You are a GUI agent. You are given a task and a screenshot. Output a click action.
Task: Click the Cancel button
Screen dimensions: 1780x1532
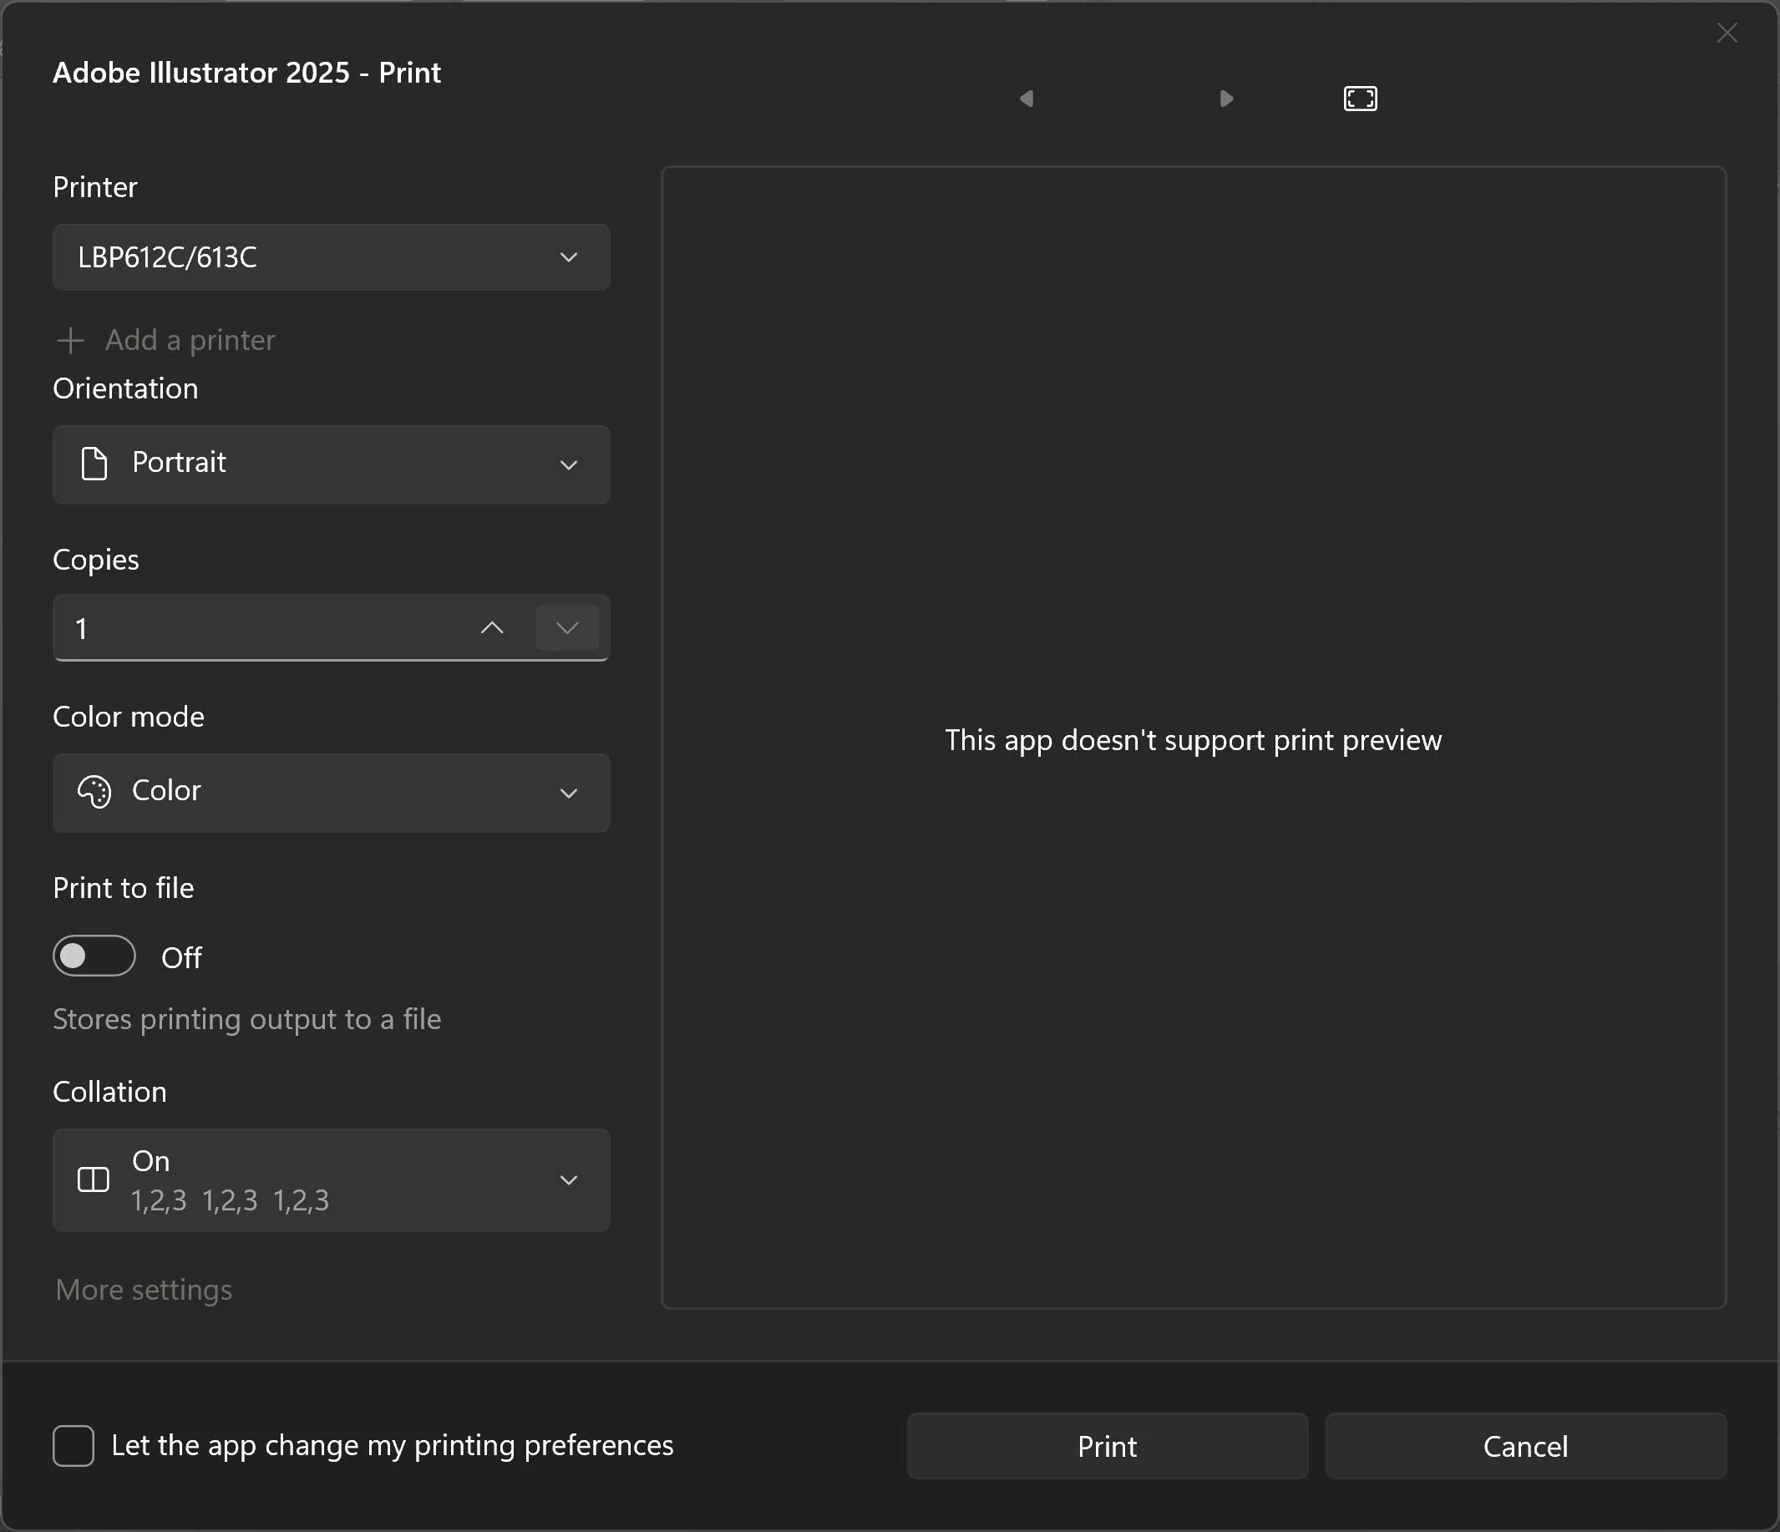(x=1525, y=1446)
